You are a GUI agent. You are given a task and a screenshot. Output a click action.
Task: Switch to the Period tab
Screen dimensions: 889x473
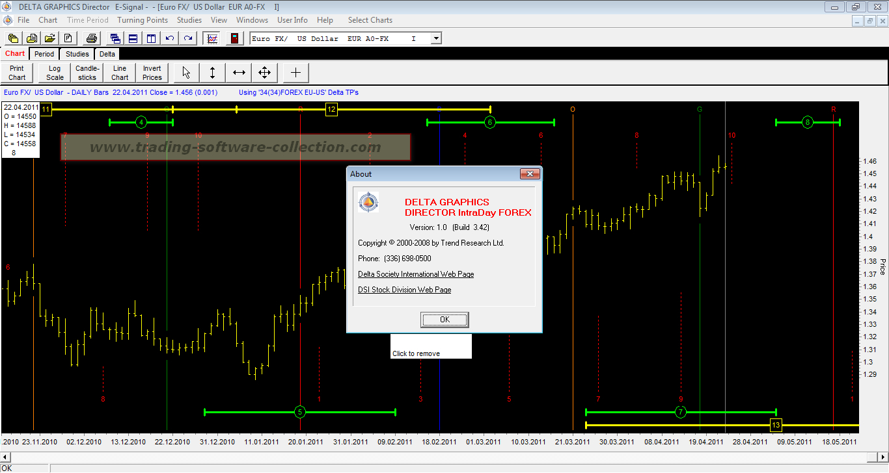[x=44, y=54]
